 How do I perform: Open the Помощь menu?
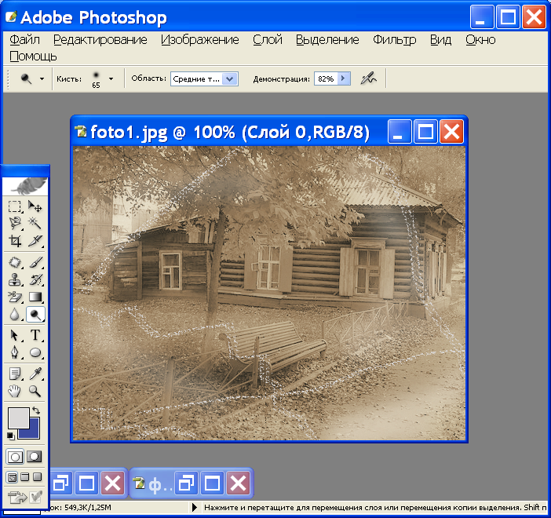[x=33, y=57]
